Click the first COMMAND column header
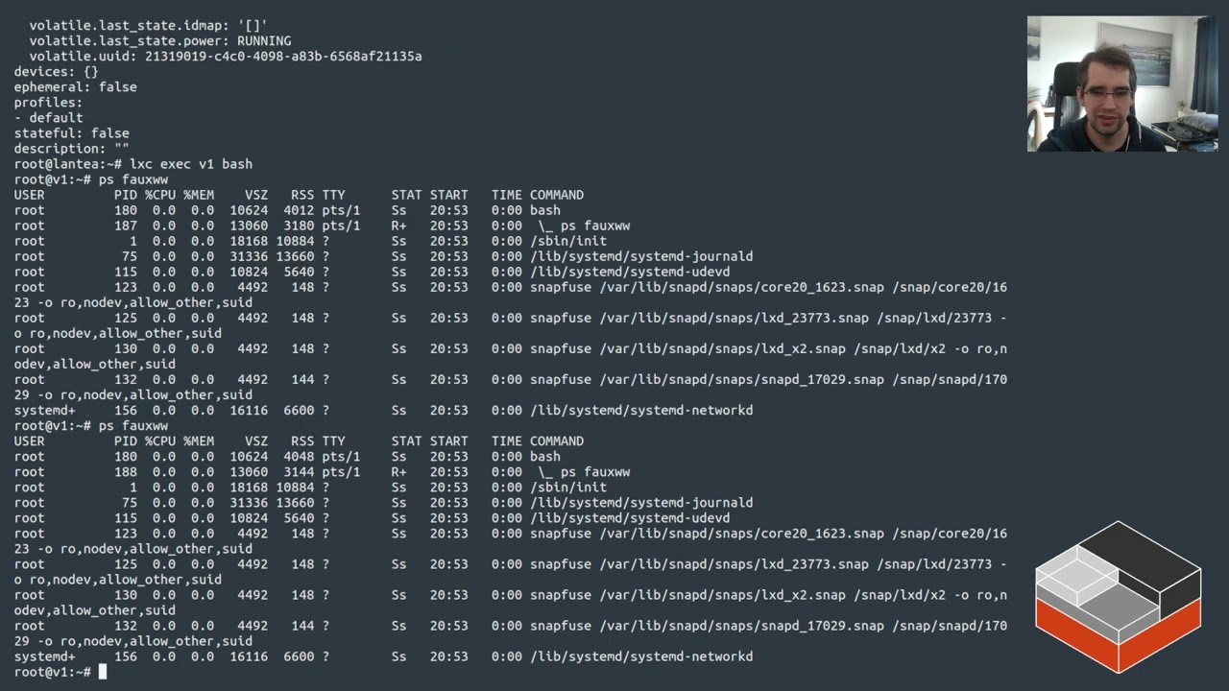This screenshot has height=691, width=1229. coord(556,195)
